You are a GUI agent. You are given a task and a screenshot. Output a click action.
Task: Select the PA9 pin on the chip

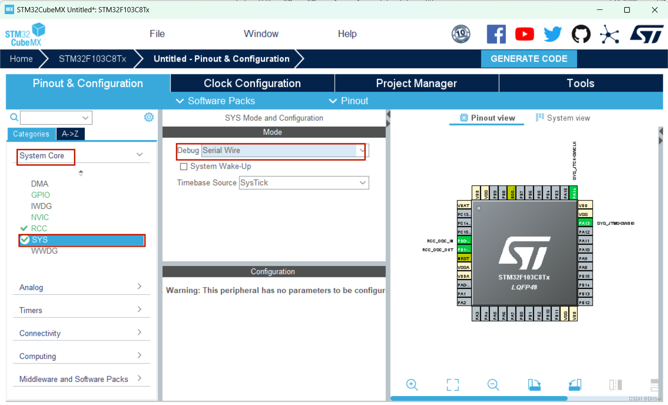point(585,259)
